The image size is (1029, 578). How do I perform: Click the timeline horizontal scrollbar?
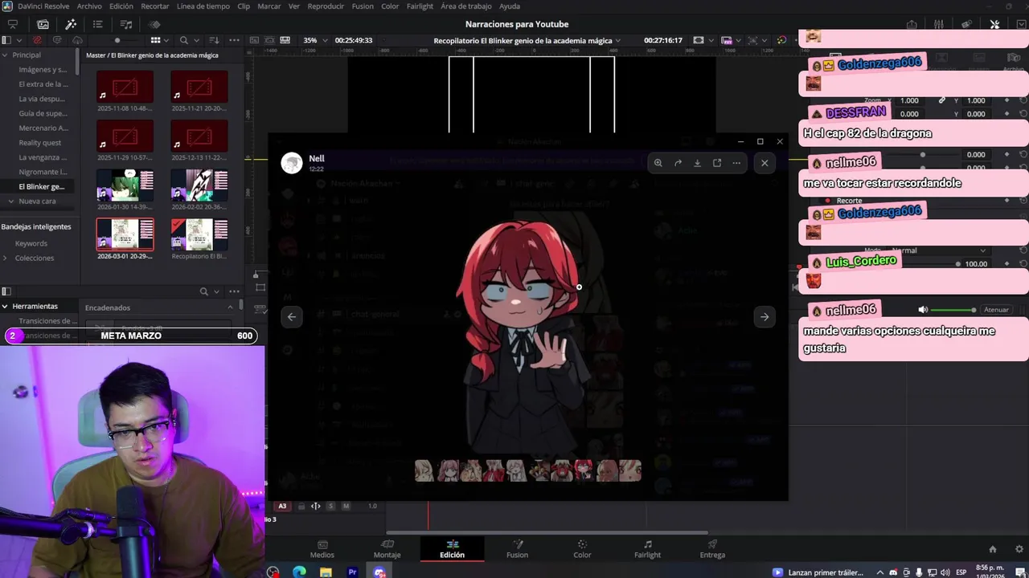(x=547, y=532)
